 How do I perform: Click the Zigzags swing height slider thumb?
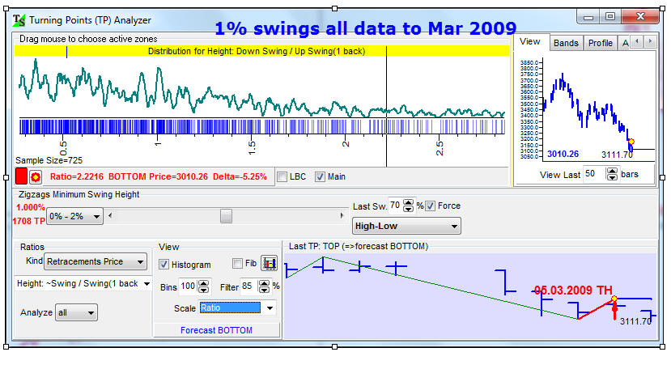coord(226,216)
